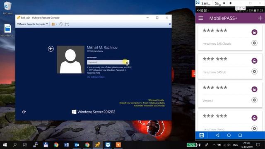The width and height of the screenshot is (265, 149).
Task: Open Task View in the taskbar
Action: 25,145
